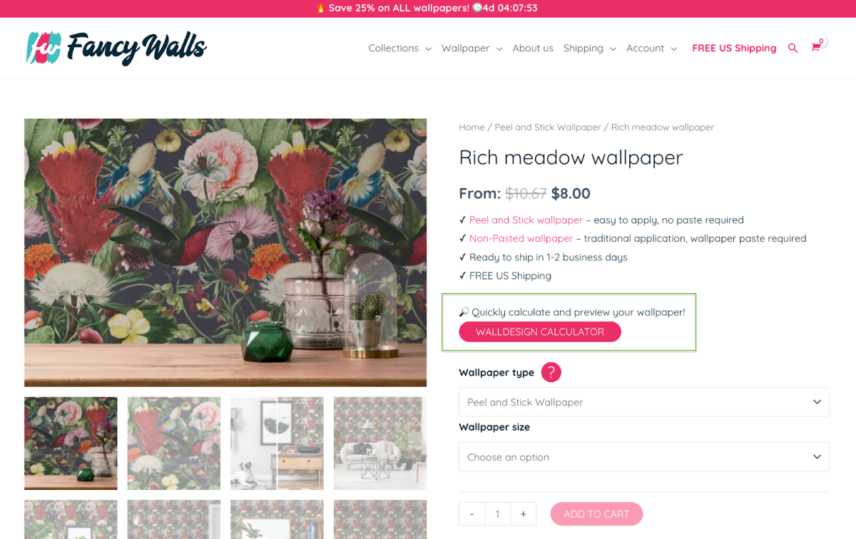Click the ADD TO CART button
This screenshot has width=856, height=539.
click(x=596, y=514)
